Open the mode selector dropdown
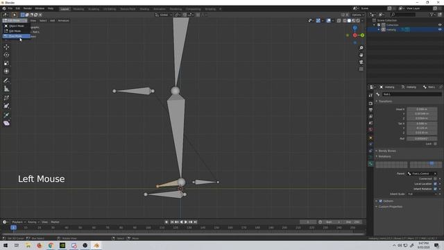The height and width of the screenshot is (250, 444). tap(15, 20)
